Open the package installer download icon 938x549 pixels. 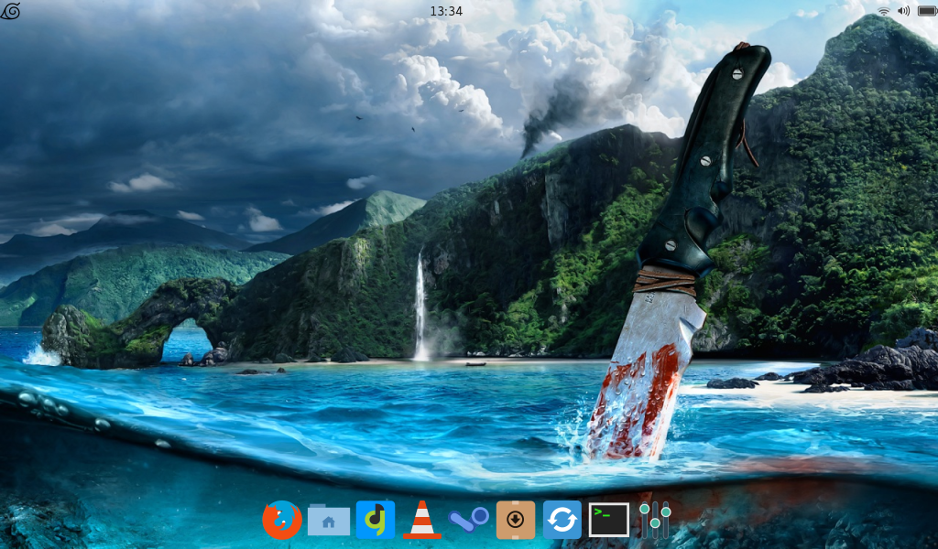click(x=515, y=520)
